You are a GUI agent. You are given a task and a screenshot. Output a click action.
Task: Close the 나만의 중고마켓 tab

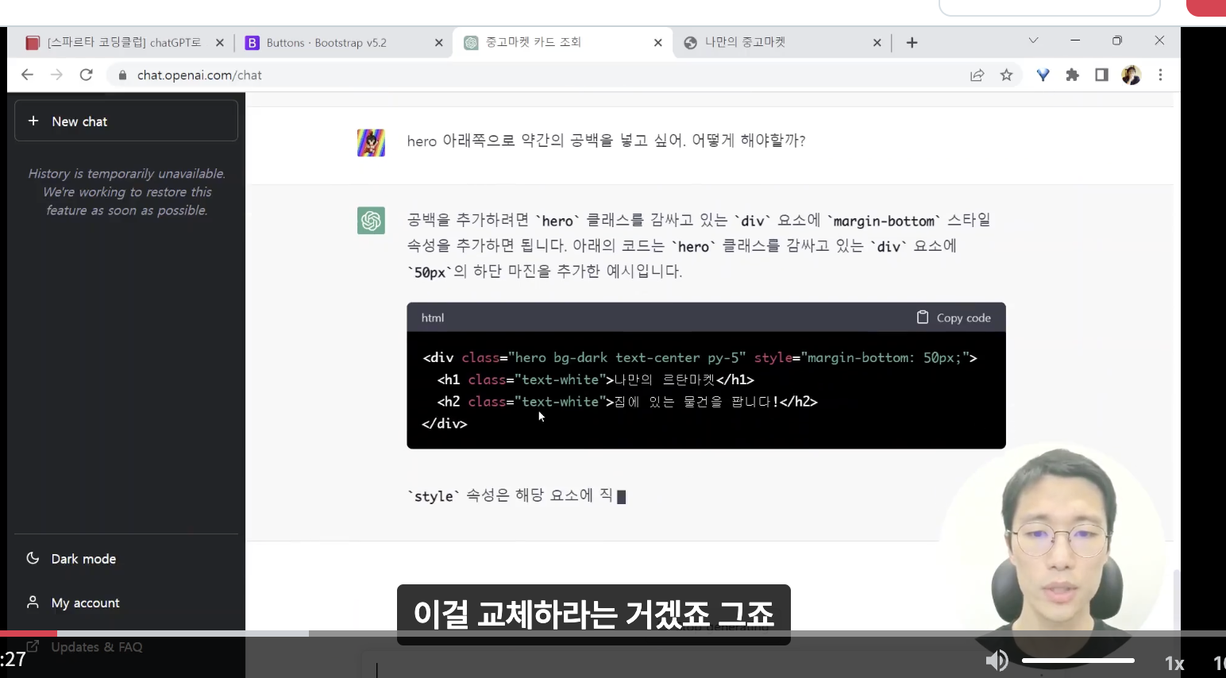(x=877, y=43)
